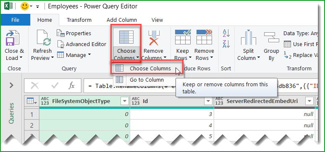Image resolution: width=325 pixels, height=152 pixels.
Task: Click the Choose Columns ribbon icon
Action: coord(126,37)
